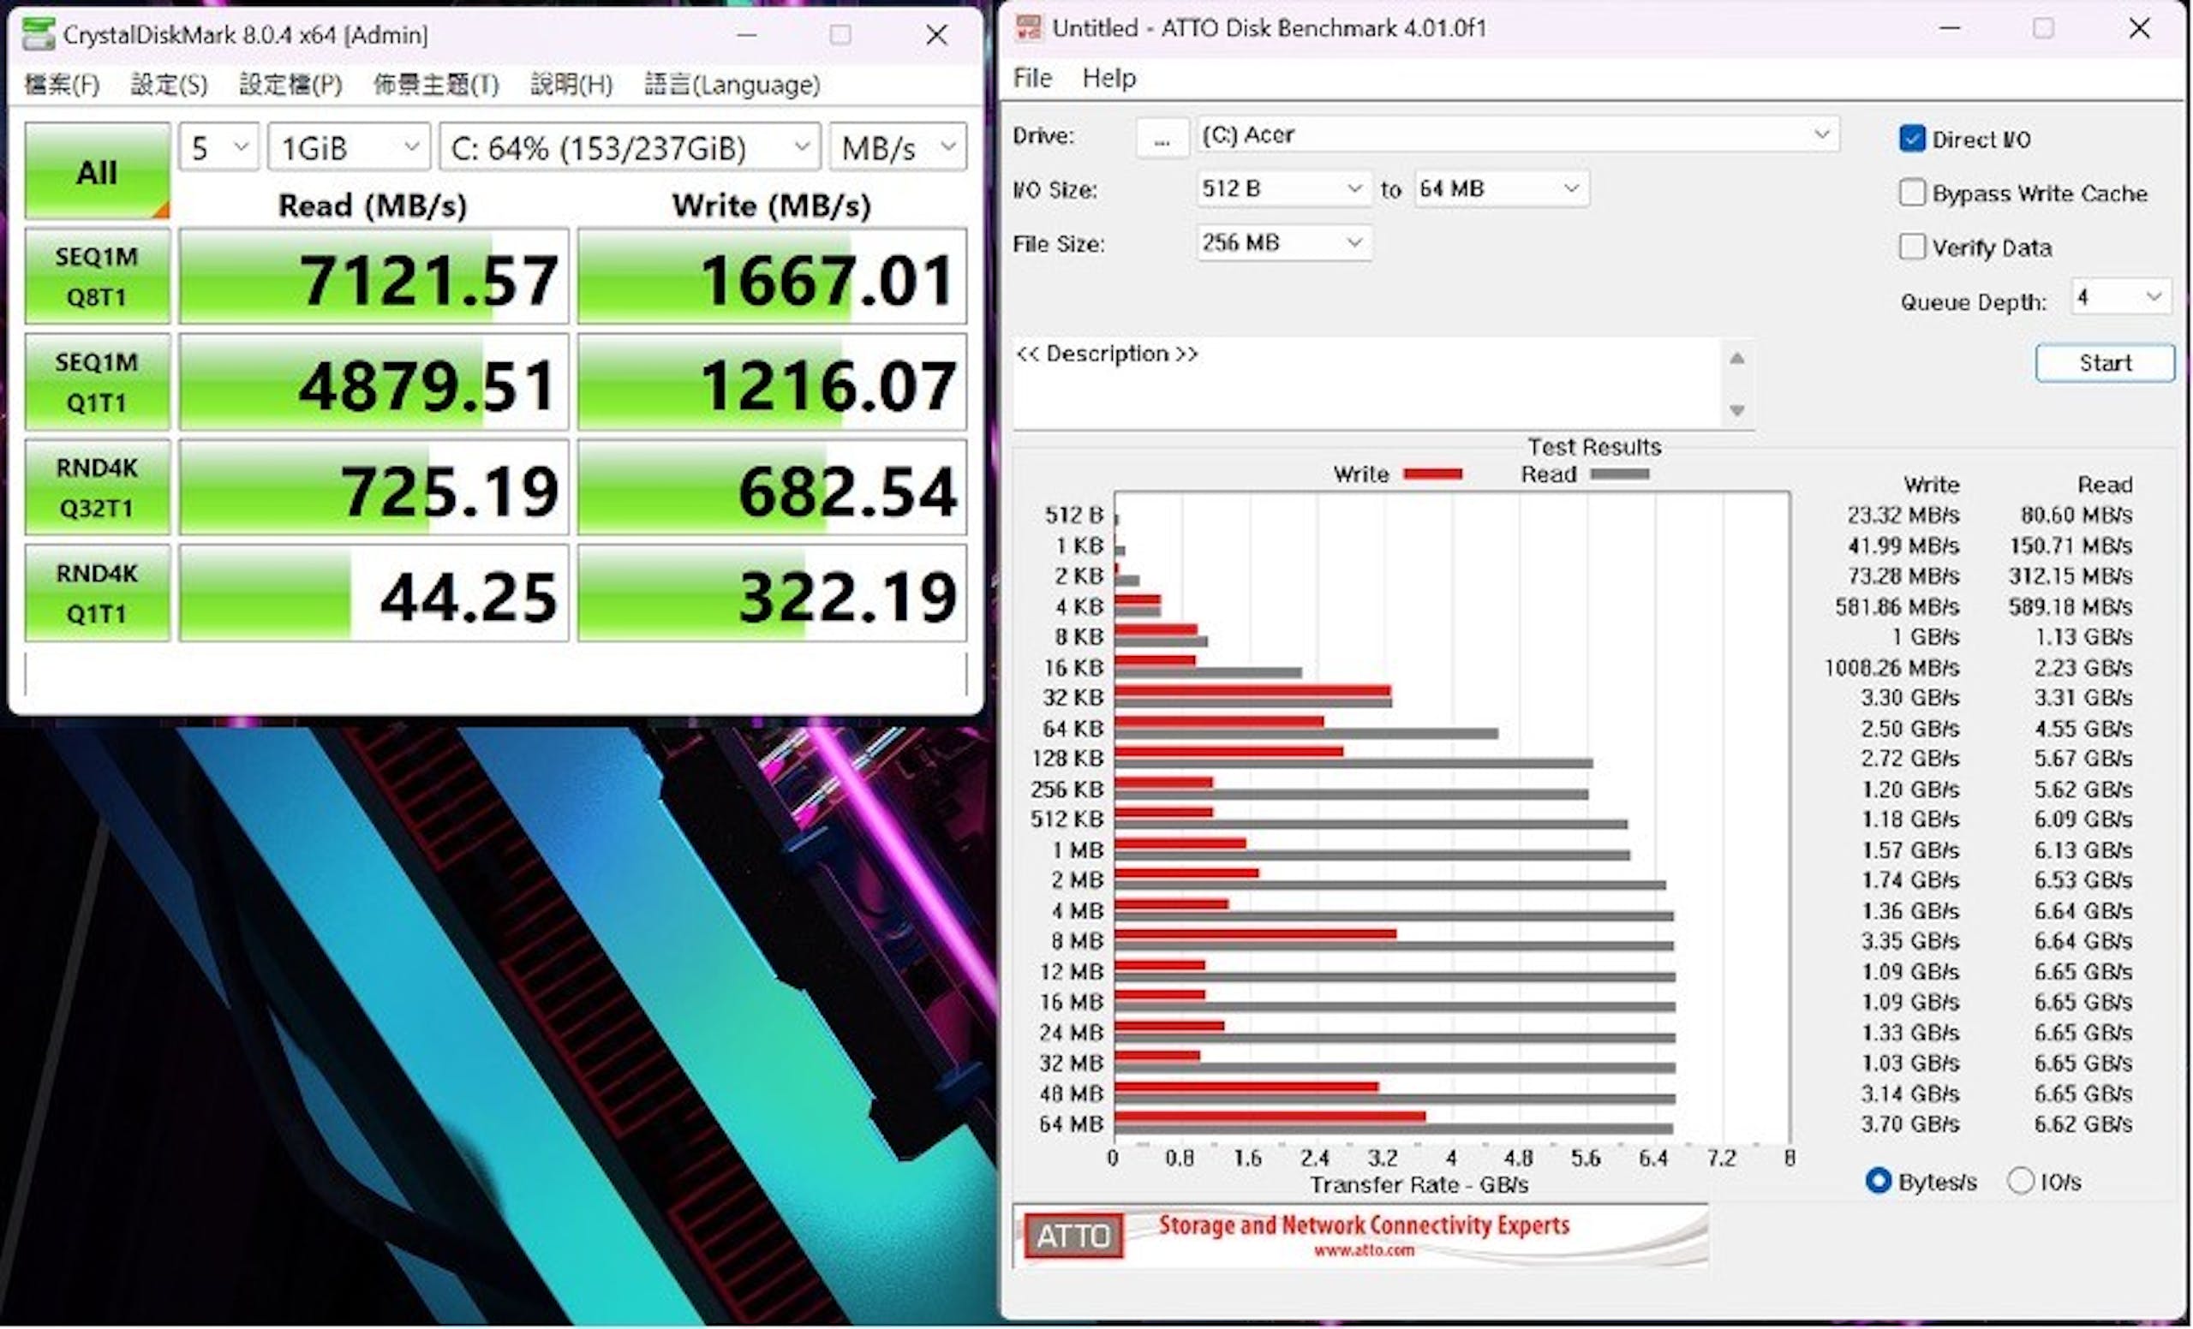Enable Bypass Write Cache checkbox
The width and height of the screenshot is (2193, 1329).
click(x=1912, y=193)
